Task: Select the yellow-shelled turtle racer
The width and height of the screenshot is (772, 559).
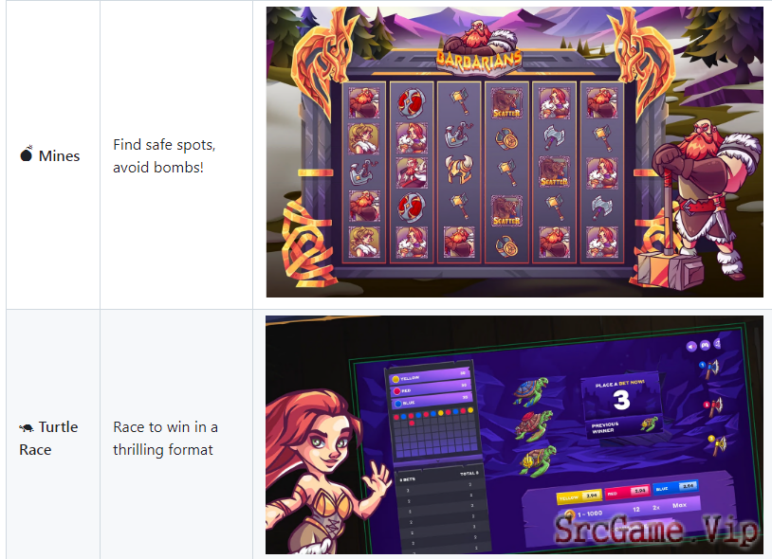Action: point(538,460)
